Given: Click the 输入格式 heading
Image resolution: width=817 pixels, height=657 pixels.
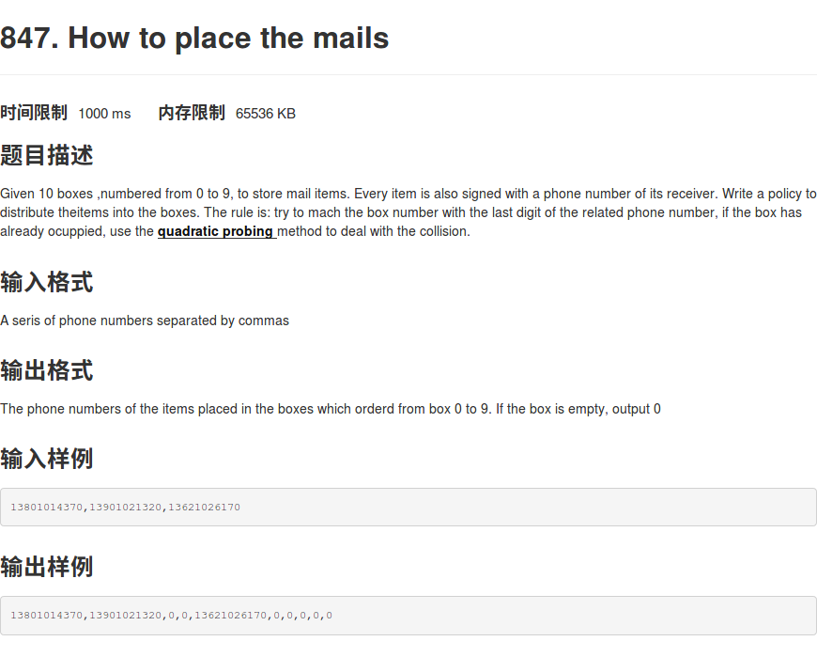Looking at the screenshot, I should tap(47, 282).
